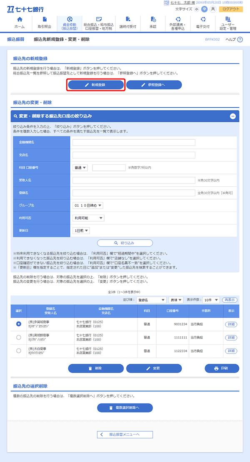The image size is (250, 462).
Task: Click the 金融機関名 input field
Action: pyautogui.click(x=134, y=142)
